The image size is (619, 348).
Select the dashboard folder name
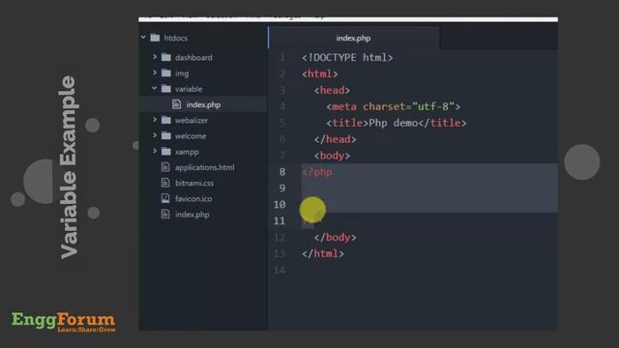pos(193,58)
